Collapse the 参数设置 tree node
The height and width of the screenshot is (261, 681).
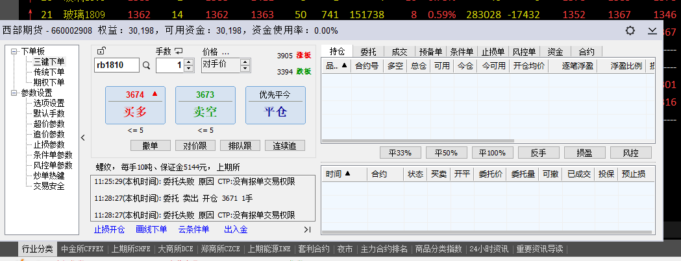click(x=15, y=93)
